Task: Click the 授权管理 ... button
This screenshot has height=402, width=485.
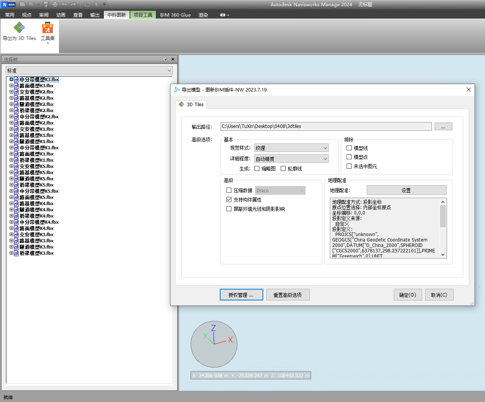Action: [241, 295]
